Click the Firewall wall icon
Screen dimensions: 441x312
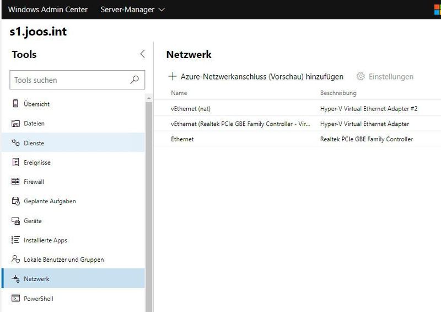15,181
